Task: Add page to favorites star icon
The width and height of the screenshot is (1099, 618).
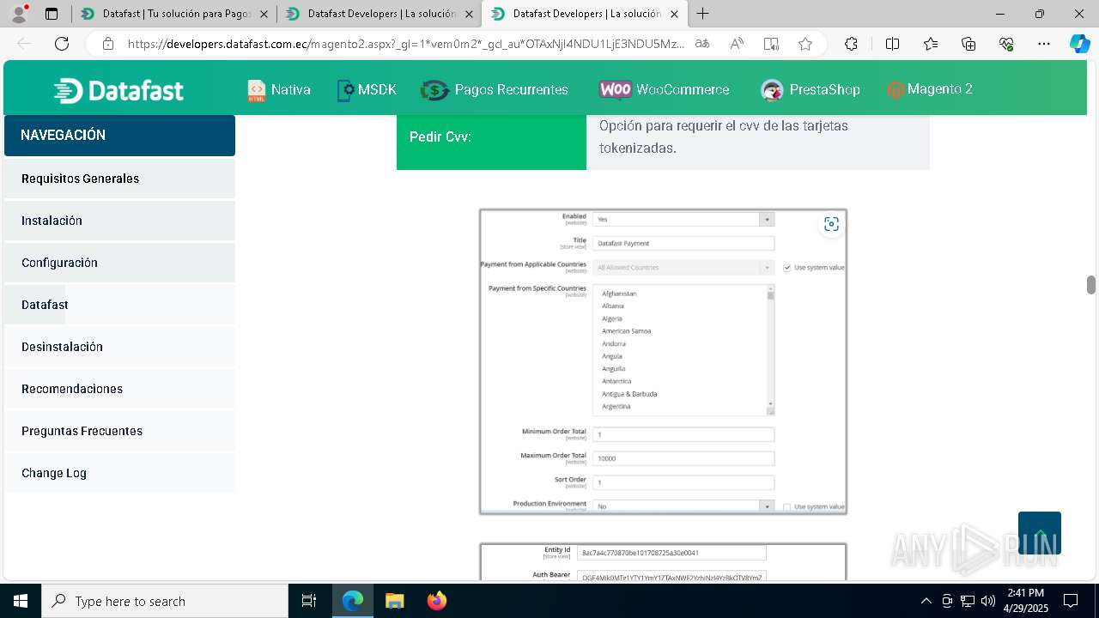Action: (x=805, y=44)
